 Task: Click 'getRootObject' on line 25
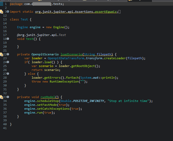tap(83, 66)
